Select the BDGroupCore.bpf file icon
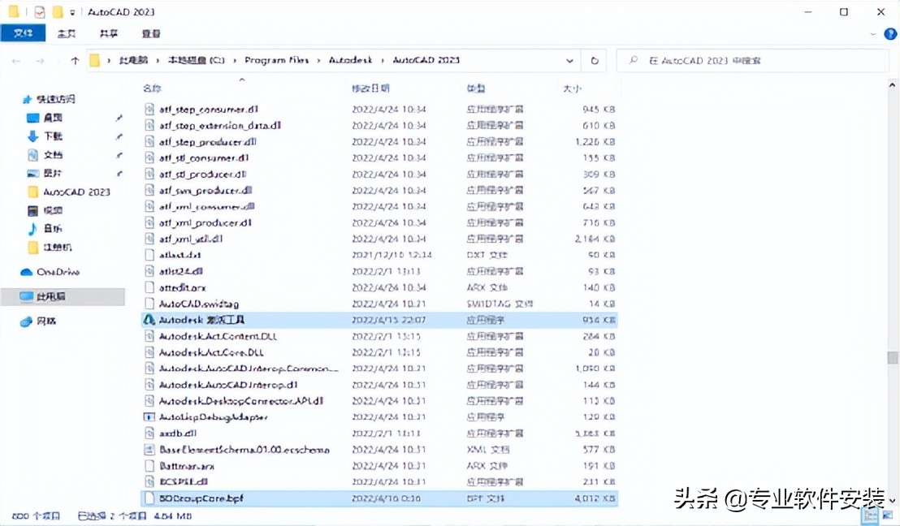900x526 pixels. pos(149,498)
